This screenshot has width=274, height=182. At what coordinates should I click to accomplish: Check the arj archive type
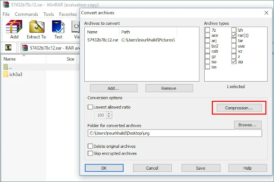pos(207,41)
